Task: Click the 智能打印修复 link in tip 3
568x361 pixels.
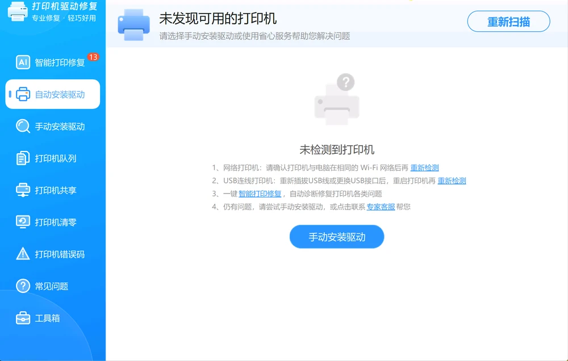Action: pos(260,194)
